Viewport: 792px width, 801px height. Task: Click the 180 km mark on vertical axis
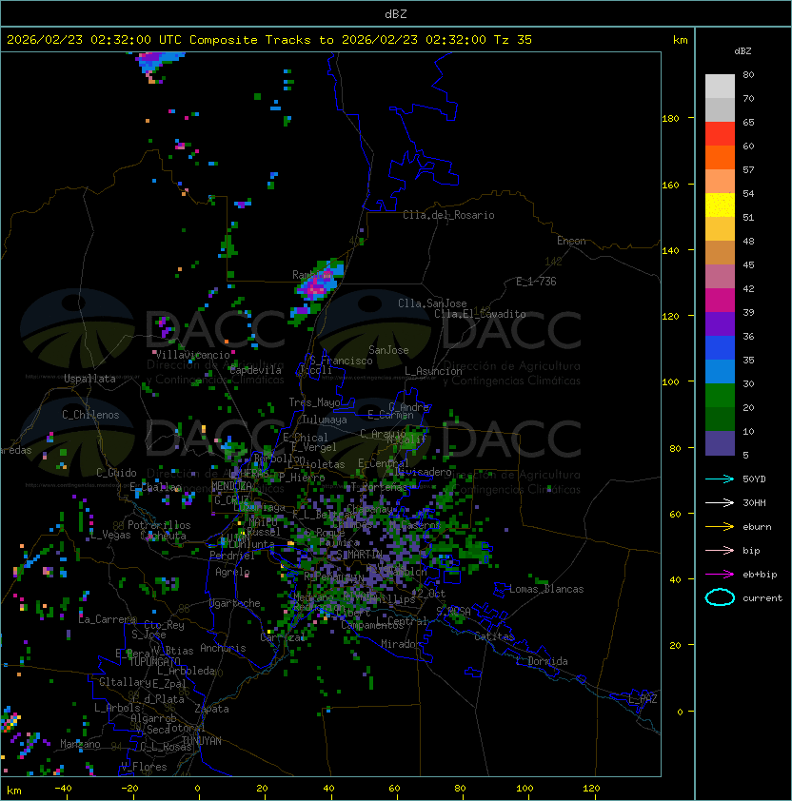[x=670, y=119]
